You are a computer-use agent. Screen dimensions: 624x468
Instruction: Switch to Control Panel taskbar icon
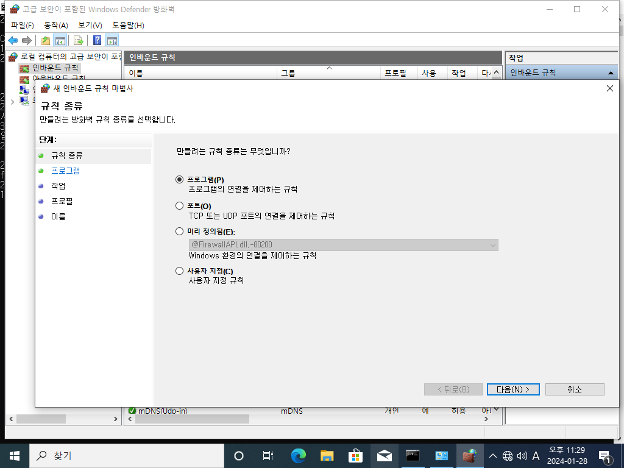[441, 456]
